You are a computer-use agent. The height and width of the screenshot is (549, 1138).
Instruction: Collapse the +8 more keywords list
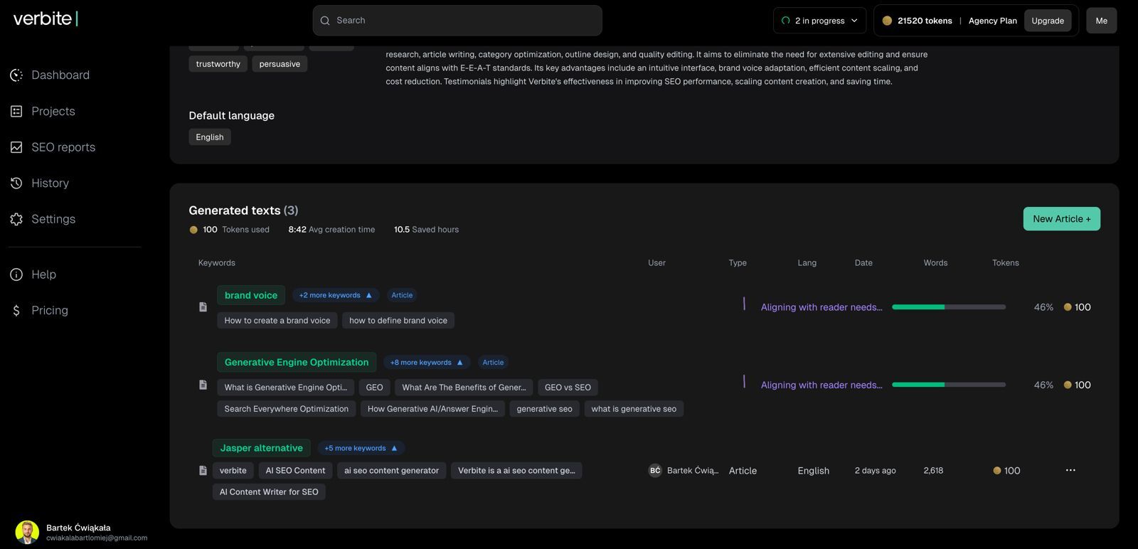[x=426, y=363]
